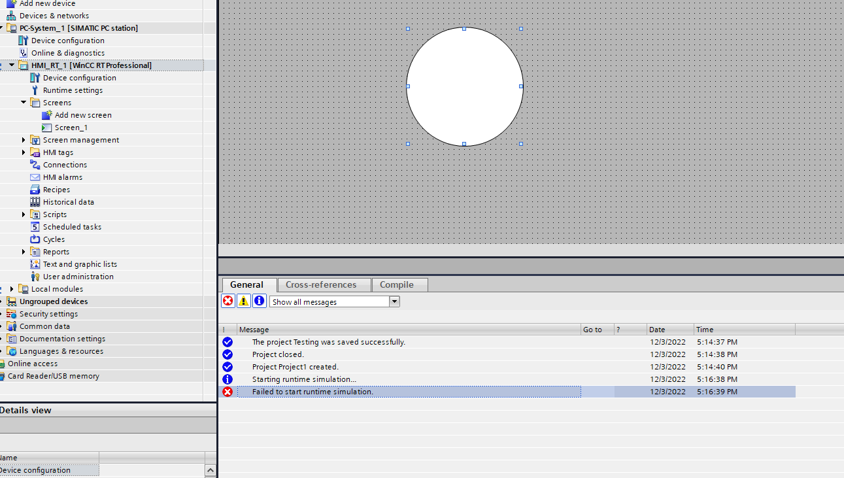The image size is (844, 478).
Task: Open the Show all messages dropdown
Action: [x=394, y=301]
